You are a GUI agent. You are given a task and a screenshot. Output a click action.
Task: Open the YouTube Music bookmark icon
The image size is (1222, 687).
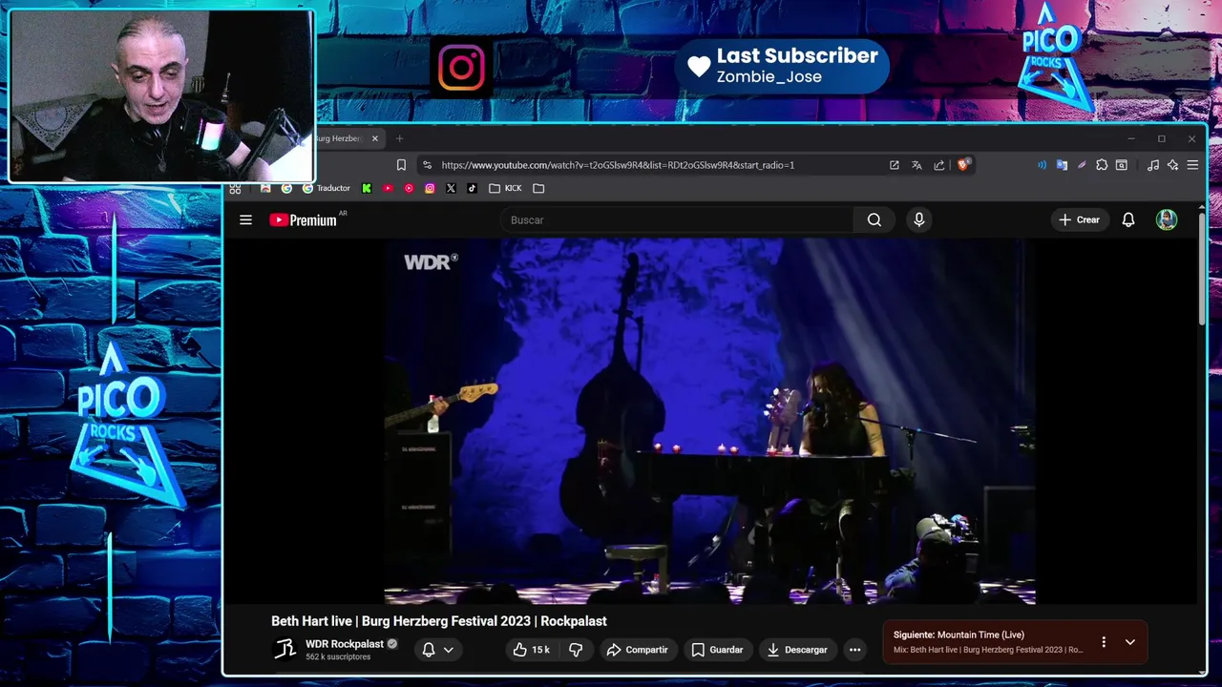point(409,188)
